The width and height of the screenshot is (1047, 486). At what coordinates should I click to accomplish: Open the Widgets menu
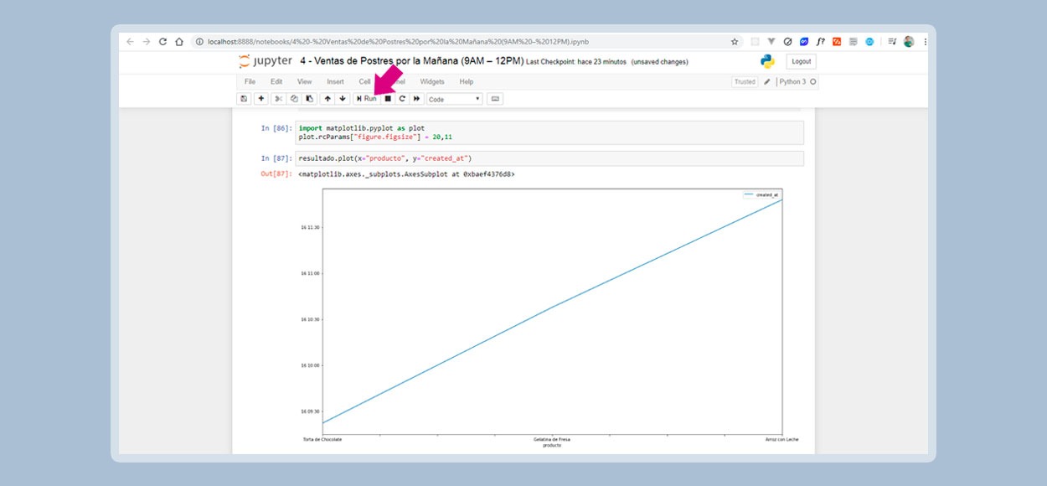[432, 82]
